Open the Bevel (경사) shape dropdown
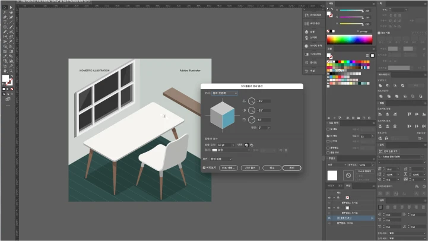Image resolution: width=428 pixels, height=241 pixels. pyautogui.click(x=231, y=150)
